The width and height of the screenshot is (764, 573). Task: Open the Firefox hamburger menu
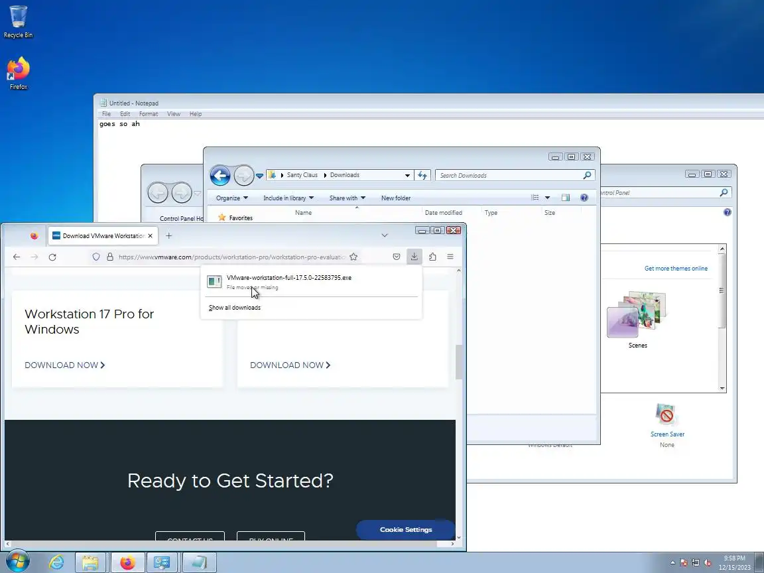pyautogui.click(x=450, y=257)
